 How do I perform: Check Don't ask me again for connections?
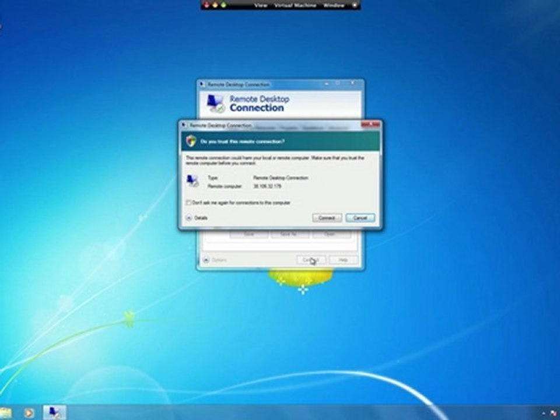click(188, 203)
